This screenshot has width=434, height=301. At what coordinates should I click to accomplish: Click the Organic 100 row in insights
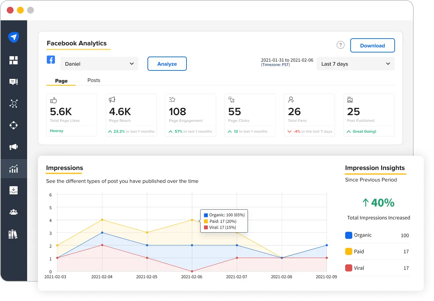pos(377,235)
